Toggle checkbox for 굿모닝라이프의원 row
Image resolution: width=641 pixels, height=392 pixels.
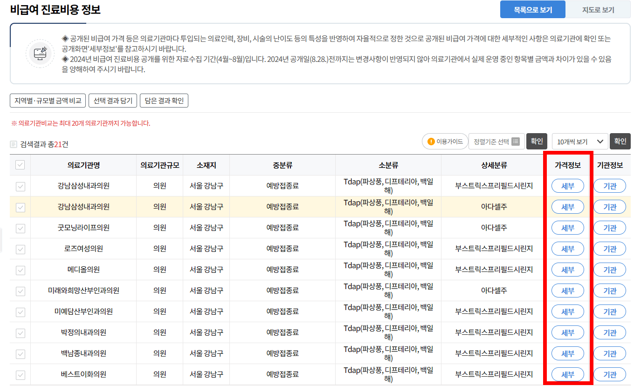[20, 228]
